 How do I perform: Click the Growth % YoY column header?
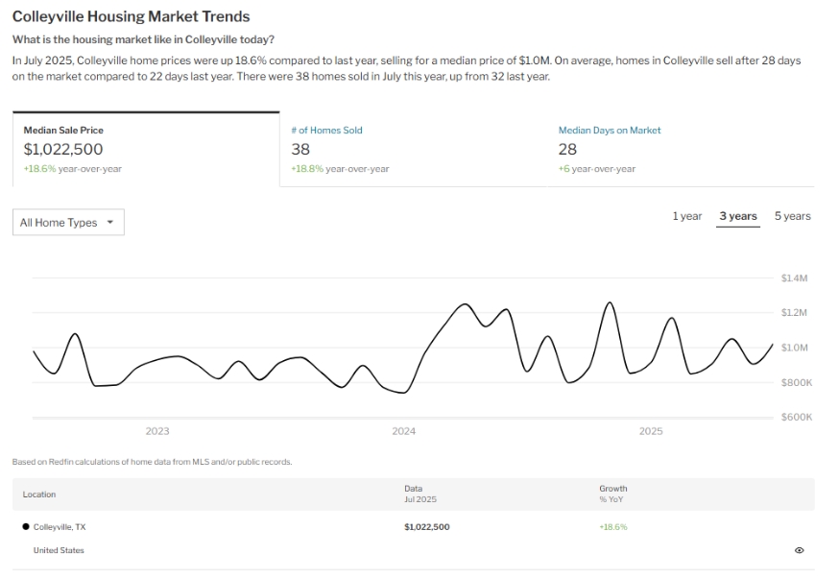[612, 494]
